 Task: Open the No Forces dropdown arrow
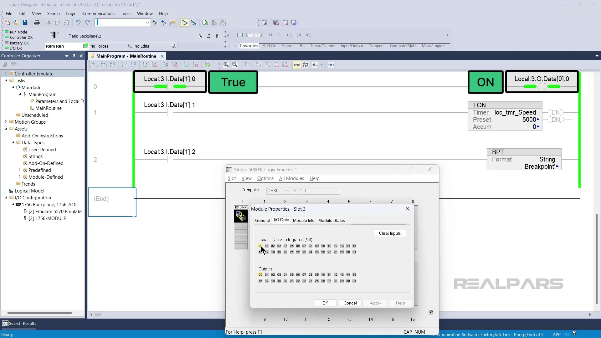coord(129,46)
